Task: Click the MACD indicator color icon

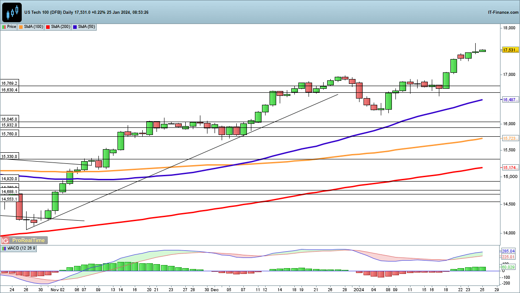Action: (4, 248)
